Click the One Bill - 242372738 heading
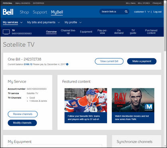167x148 pixels. pos(24,59)
